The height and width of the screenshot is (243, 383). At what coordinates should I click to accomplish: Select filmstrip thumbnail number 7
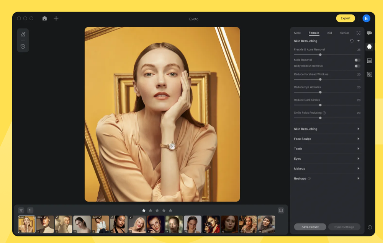137,224
